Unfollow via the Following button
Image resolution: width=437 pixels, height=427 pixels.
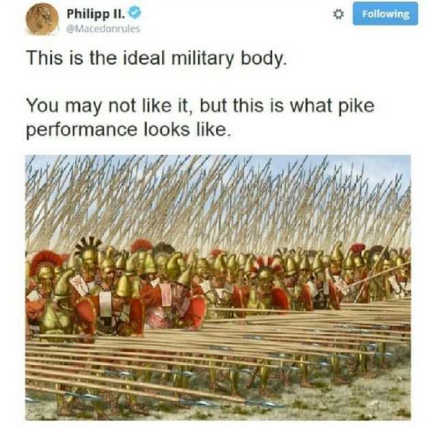point(385,14)
